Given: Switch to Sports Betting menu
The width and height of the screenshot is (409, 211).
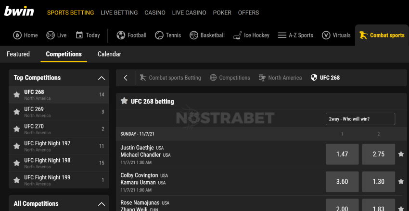Looking at the screenshot, I should [x=70, y=13].
